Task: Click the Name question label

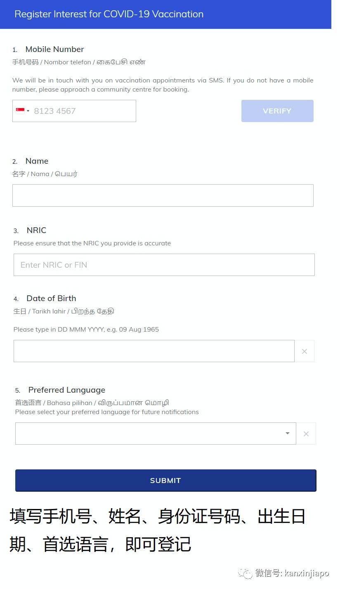Action: [x=37, y=161]
